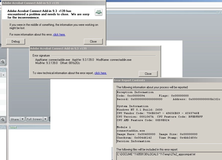Minimize the pod via top-right dash icon
Screen dimensions: 222x160
coord(217,12)
